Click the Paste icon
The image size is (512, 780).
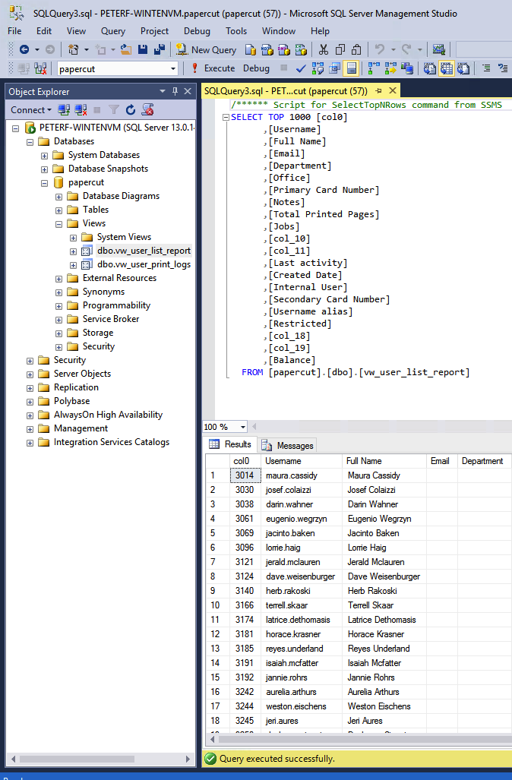tap(356, 49)
